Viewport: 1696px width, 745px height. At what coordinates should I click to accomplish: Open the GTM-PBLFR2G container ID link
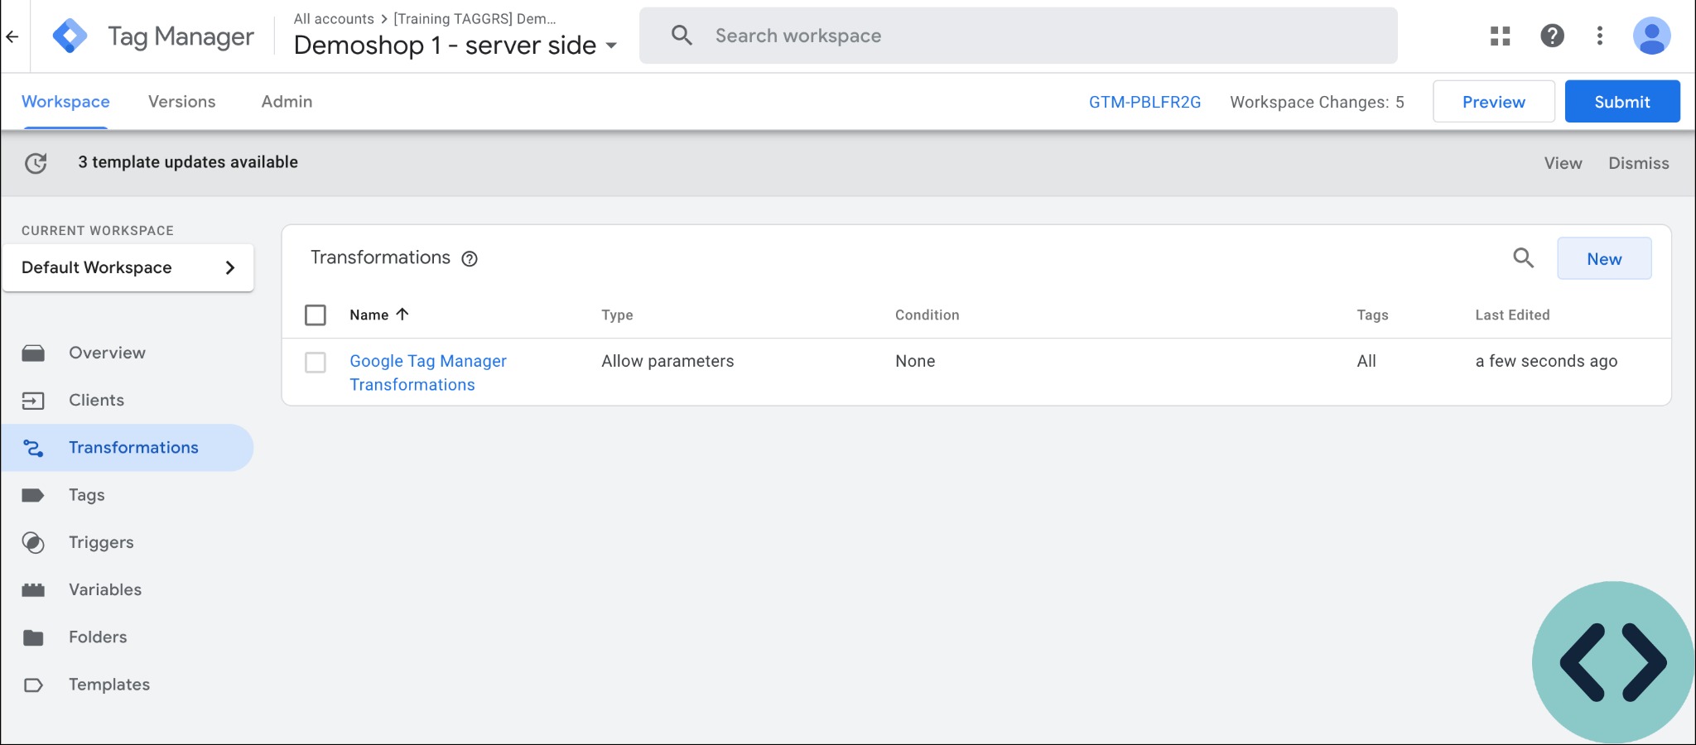[x=1144, y=102]
